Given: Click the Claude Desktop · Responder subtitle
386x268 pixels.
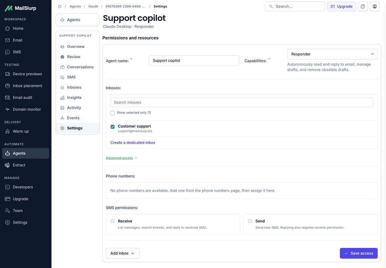Looking at the screenshot, I should [128, 27].
